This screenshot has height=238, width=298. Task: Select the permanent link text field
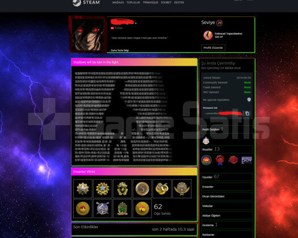pyautogui.click(x=223, y=113)
